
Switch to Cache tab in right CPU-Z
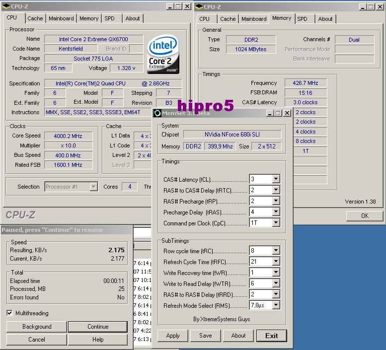point(228,19)
